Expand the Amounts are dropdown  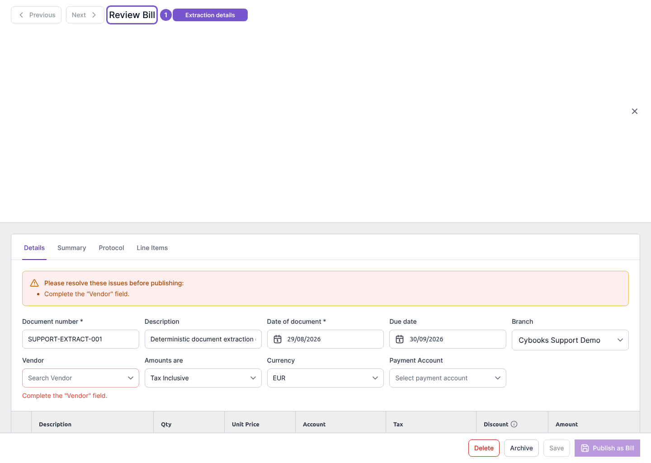tap(203, 378)
